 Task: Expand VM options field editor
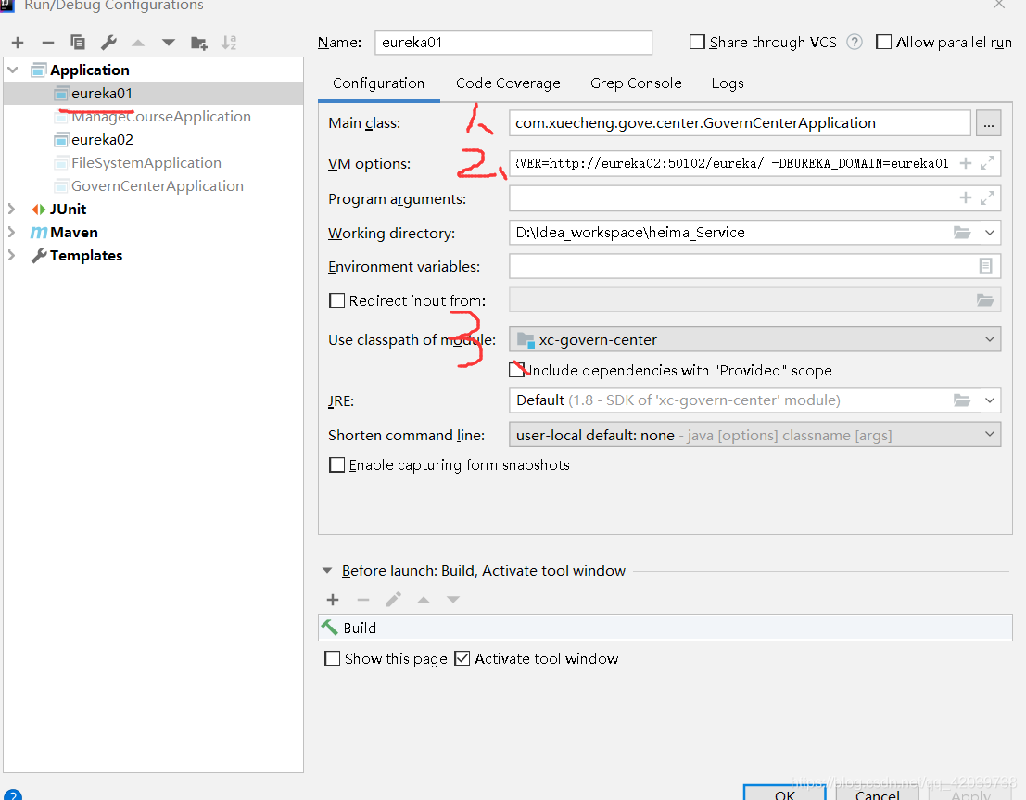point(987,163)
